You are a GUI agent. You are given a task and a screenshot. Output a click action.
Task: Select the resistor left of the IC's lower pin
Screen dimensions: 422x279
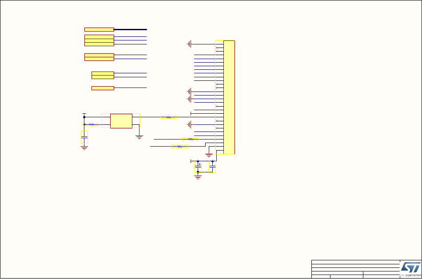(92, 124)
